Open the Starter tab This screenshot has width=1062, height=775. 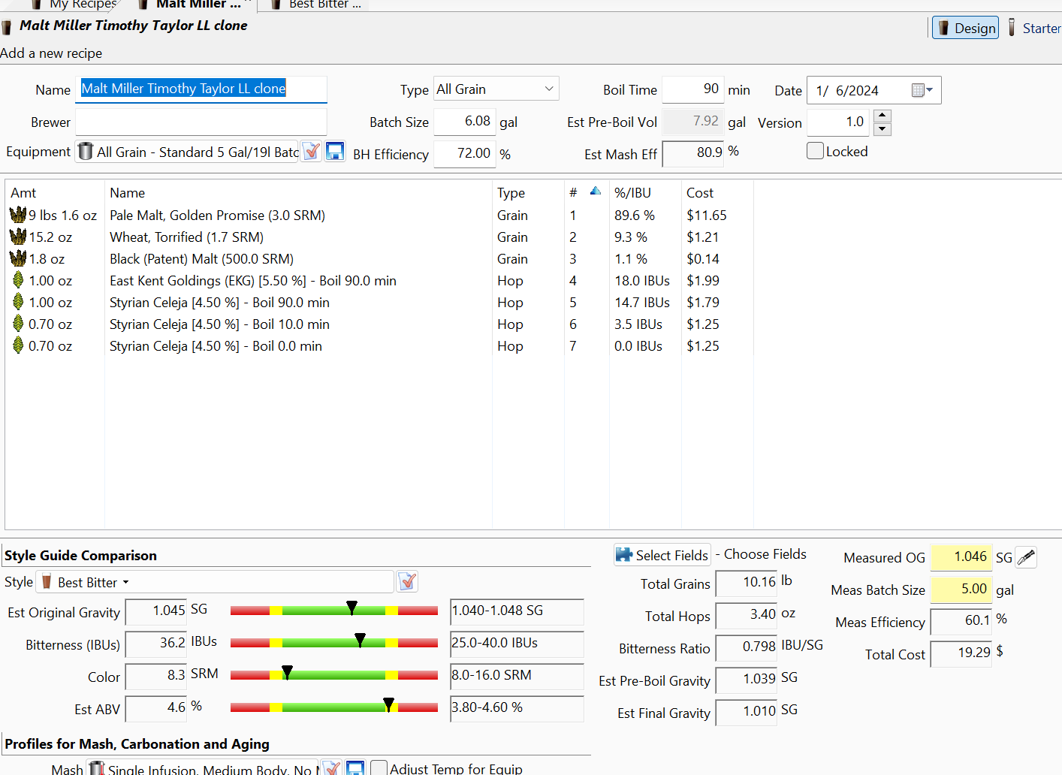pyautogui.click(x=1034, y=28)
